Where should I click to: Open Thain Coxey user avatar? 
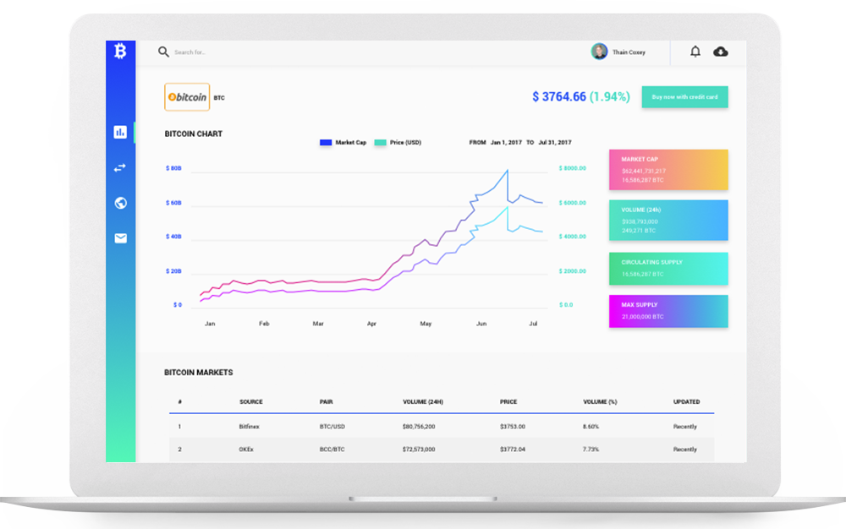point(599,52)
